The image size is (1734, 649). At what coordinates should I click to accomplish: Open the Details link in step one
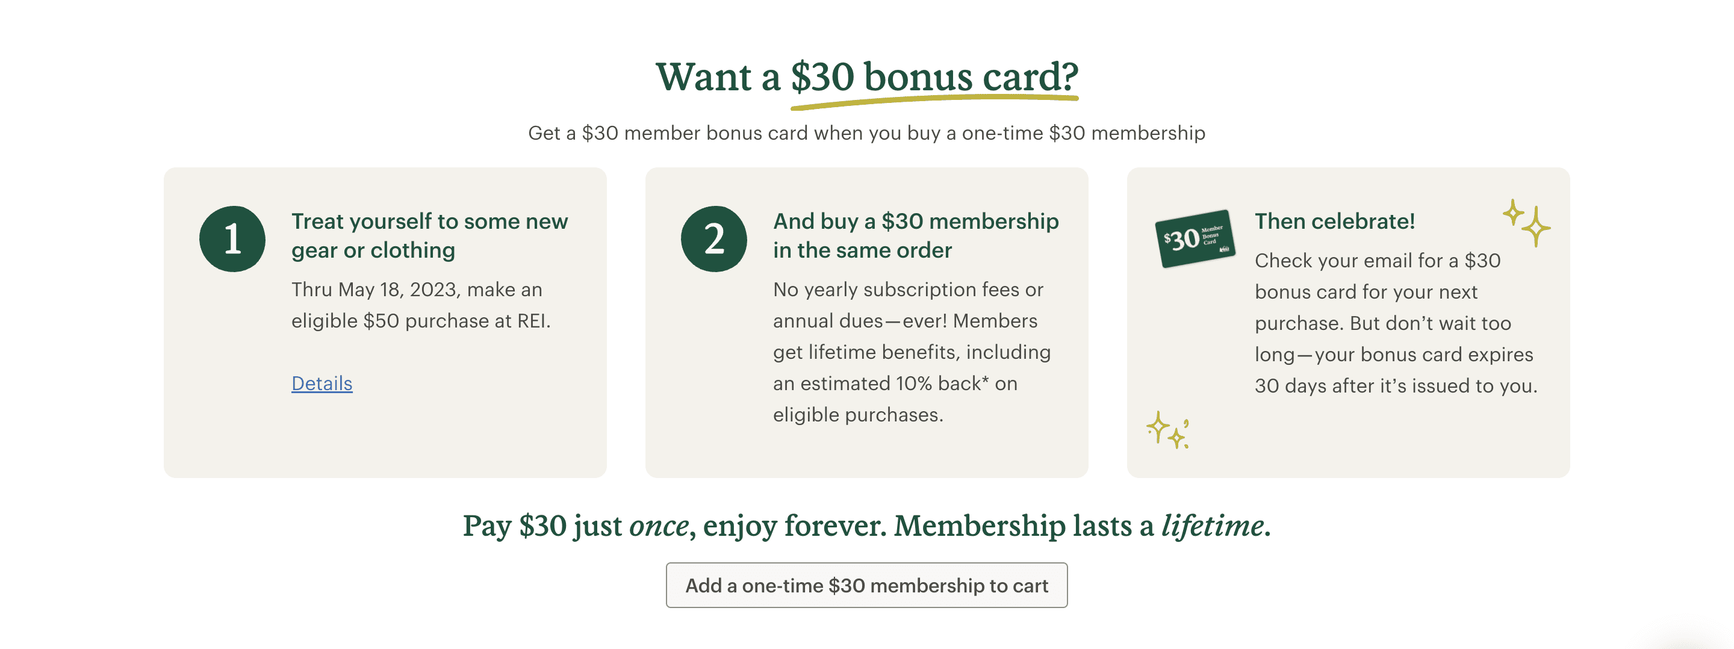[321, 383]
